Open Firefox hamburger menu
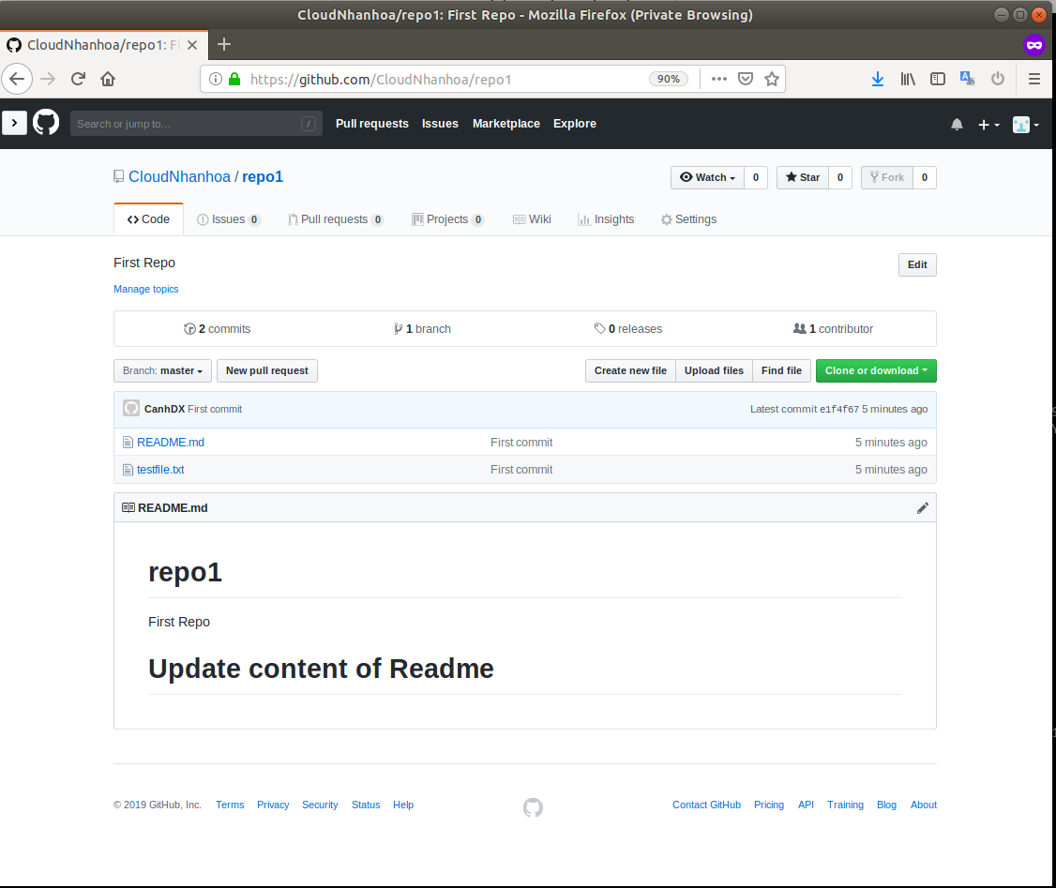The height and width of the screenshot is (888, 1056). click(x=1034, y=79)
